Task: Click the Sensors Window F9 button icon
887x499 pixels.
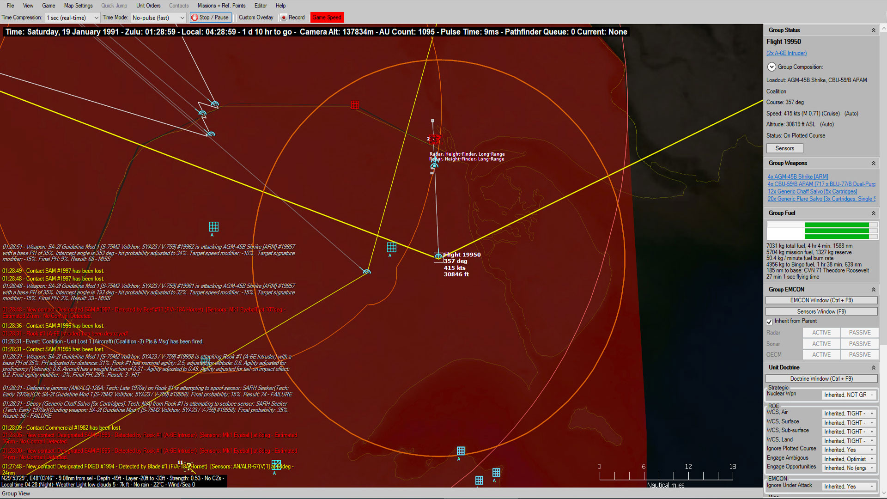Action: 822,311
